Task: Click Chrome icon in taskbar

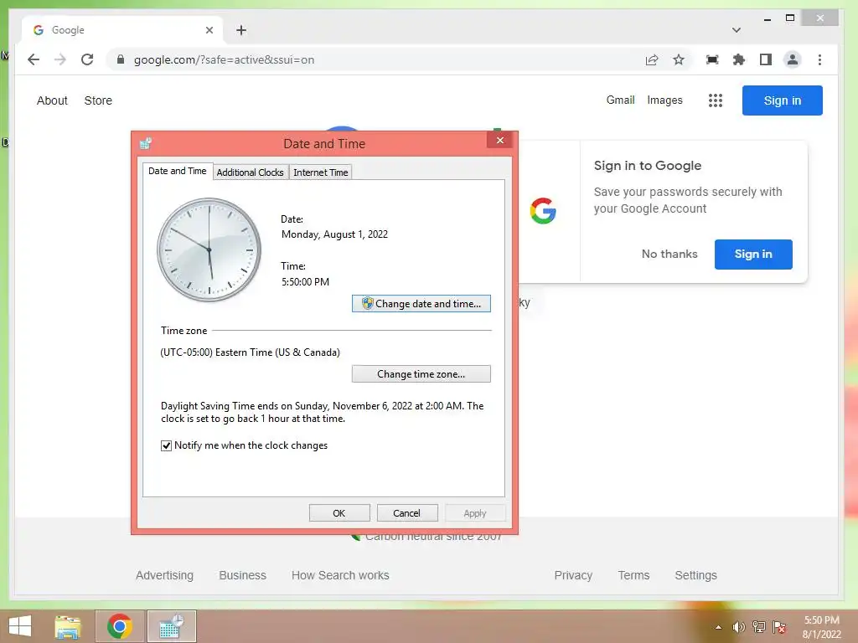Action: 120,626
